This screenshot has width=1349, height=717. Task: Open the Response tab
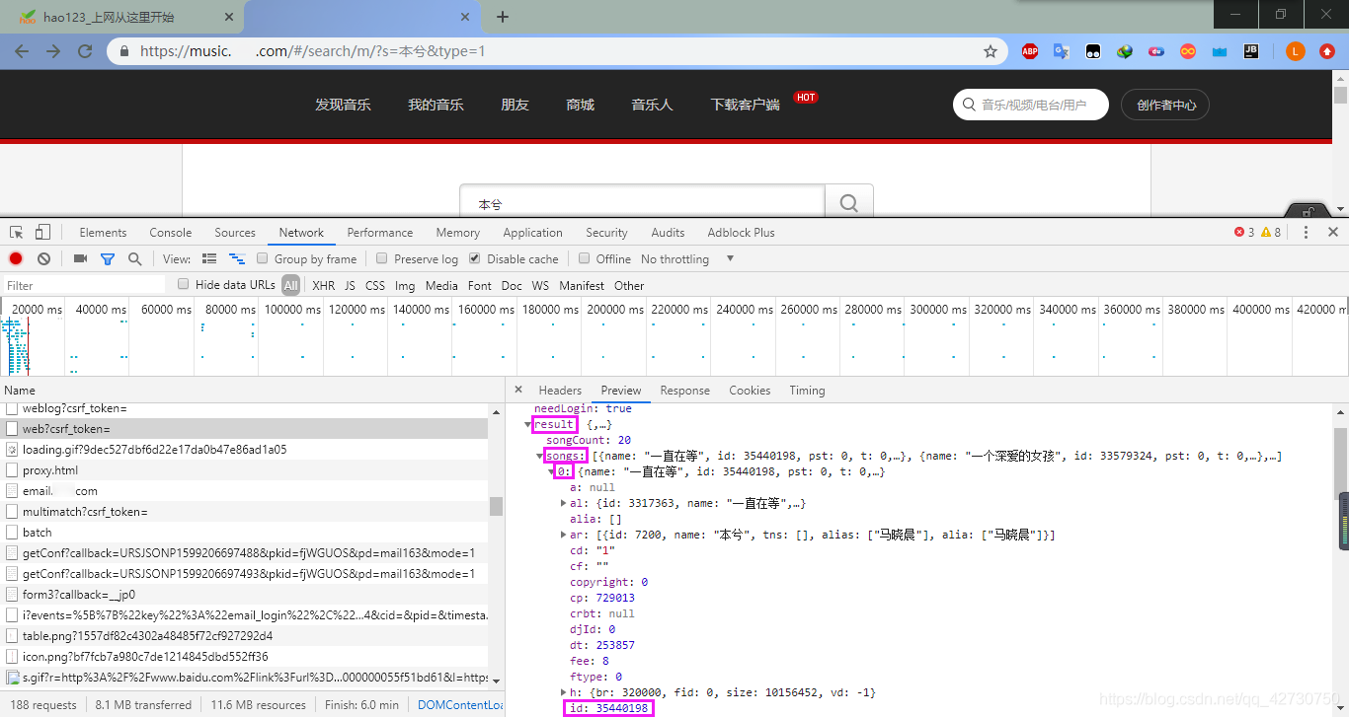(684, 391)
